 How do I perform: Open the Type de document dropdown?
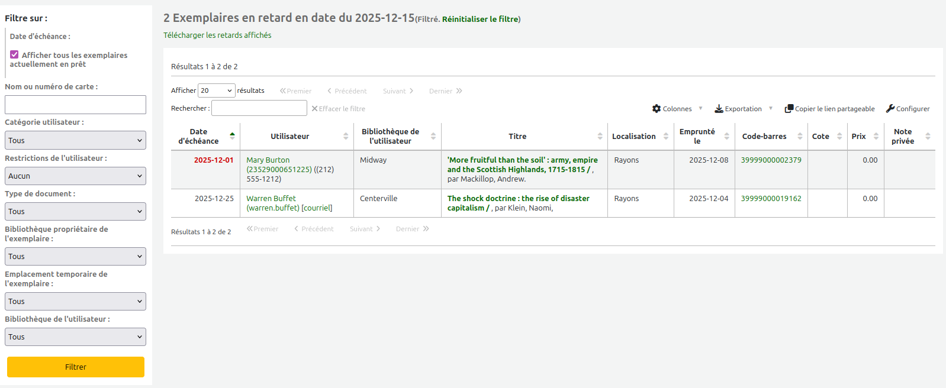(x=75, y=211)
